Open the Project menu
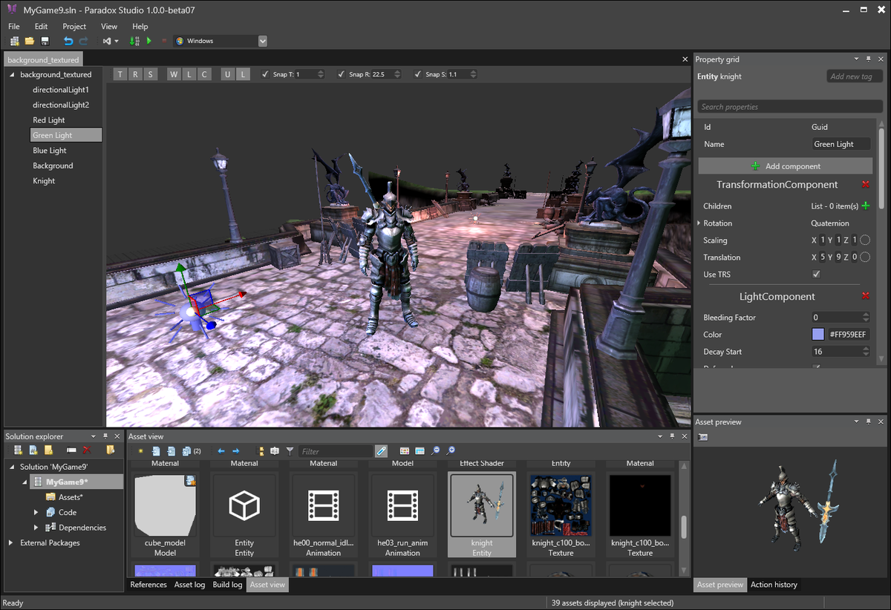The height and width of the screenshot is (610, 891). [74, 26]
